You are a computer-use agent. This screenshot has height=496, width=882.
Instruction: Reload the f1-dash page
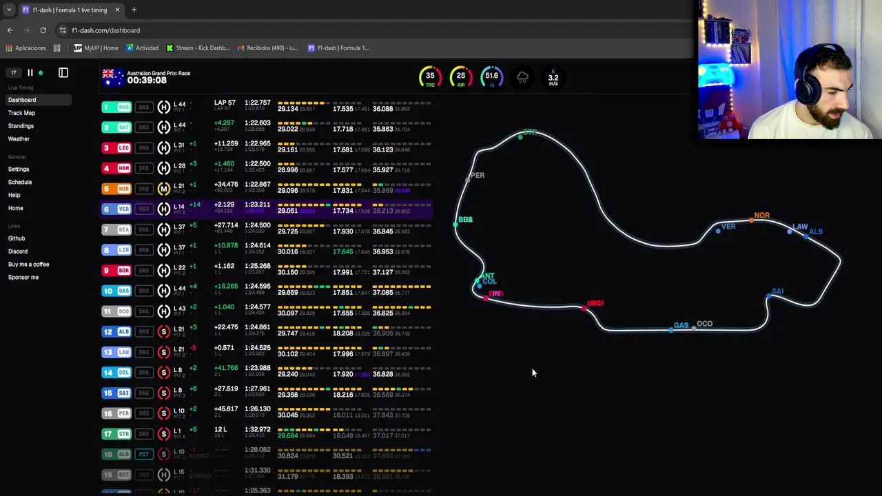(x=43, y=30)
